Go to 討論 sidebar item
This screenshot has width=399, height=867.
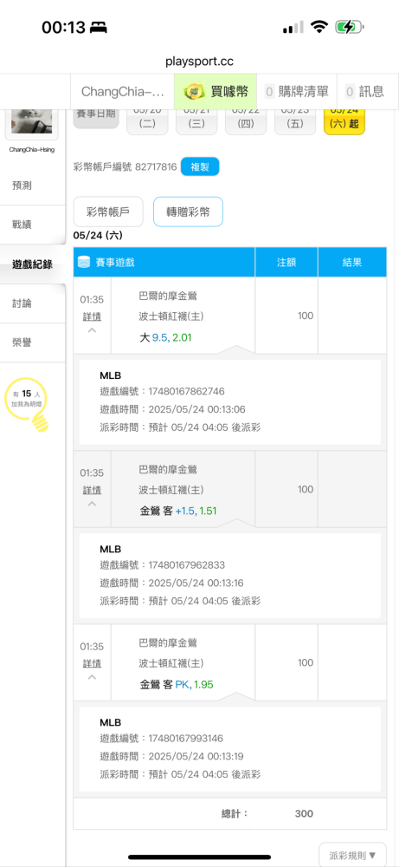click(23, 303)
